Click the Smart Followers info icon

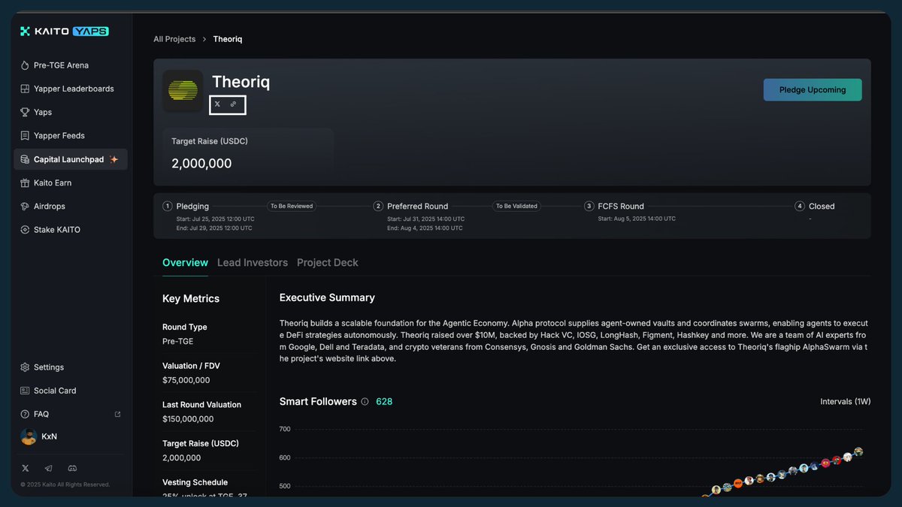coord(365,402)
